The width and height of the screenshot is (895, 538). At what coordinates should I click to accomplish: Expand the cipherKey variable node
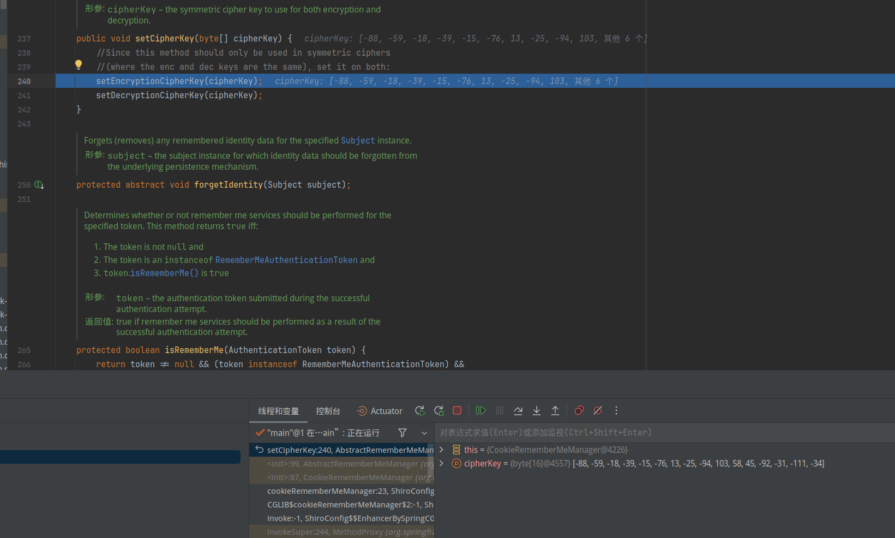441,463
